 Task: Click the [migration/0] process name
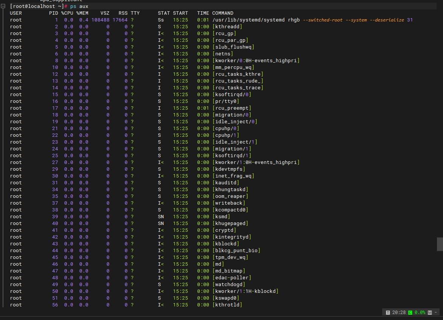pos(232,115)
